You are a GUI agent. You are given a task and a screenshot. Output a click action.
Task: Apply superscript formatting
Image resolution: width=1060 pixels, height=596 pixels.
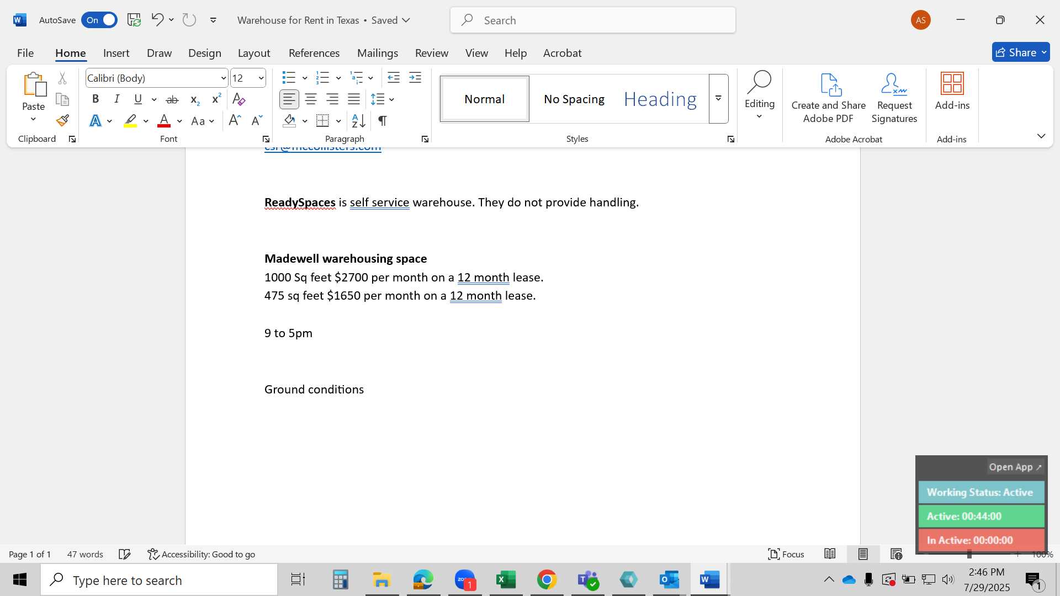click(x=216, y=99)
